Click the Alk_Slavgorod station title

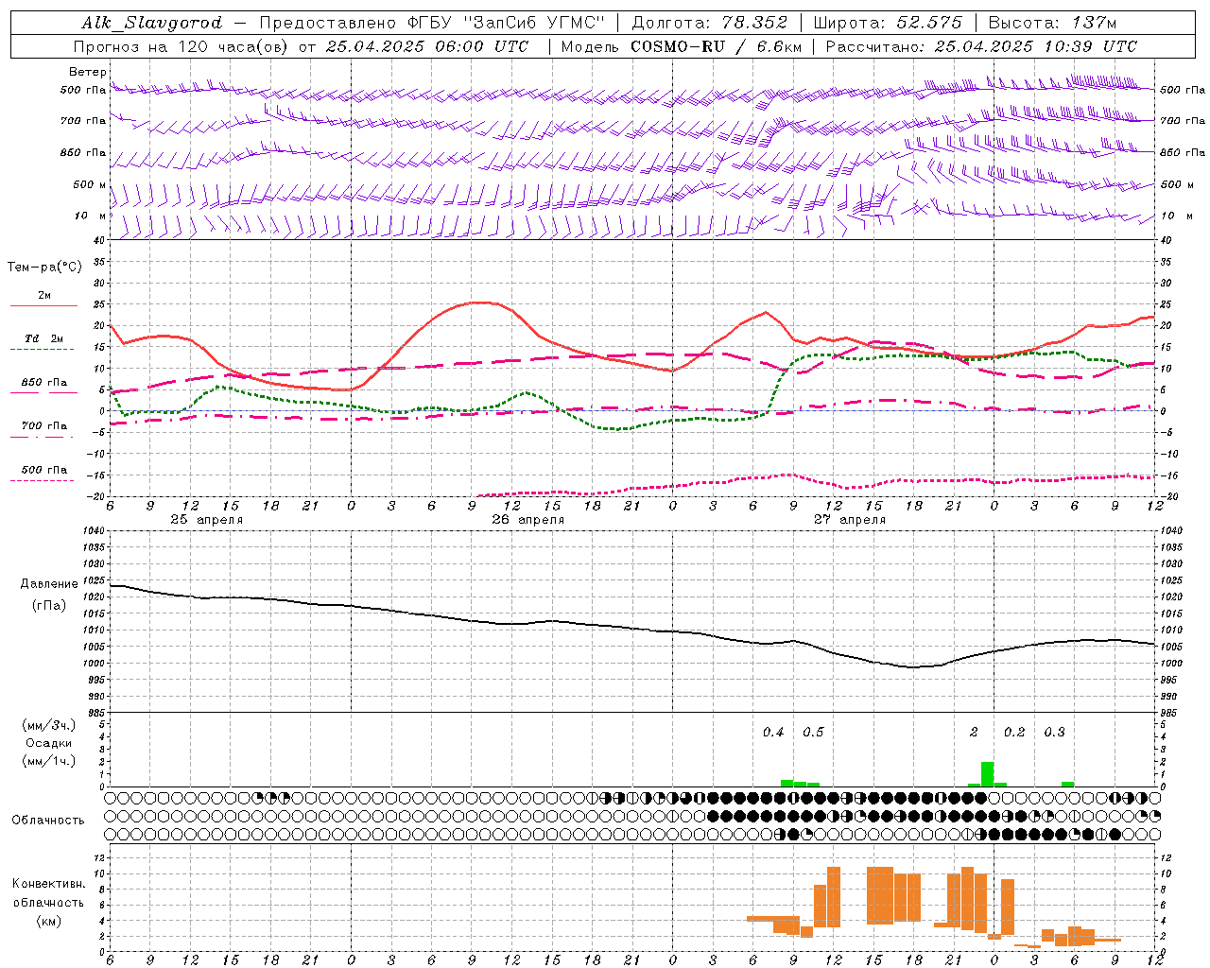coord(152,23)
